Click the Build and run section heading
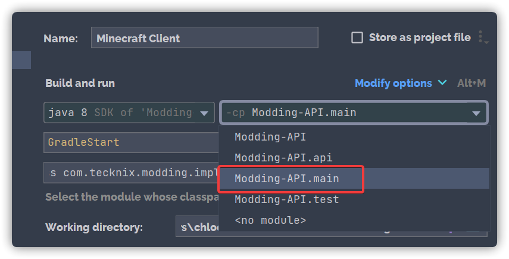The image size is (509, 259). (80, 83)
